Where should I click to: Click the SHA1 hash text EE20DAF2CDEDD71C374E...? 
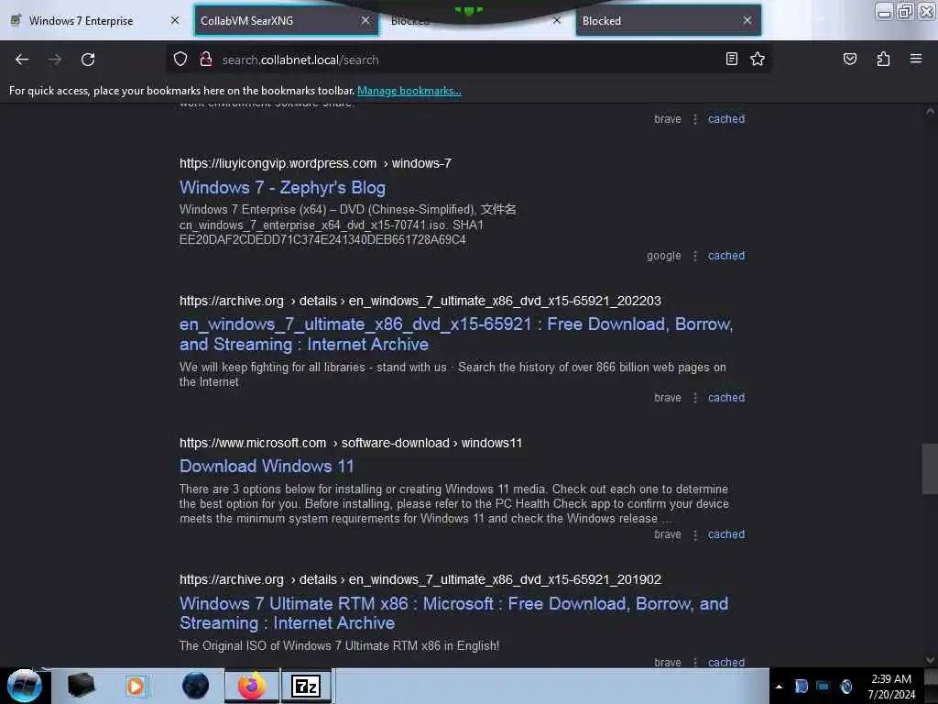coord(322,240)
